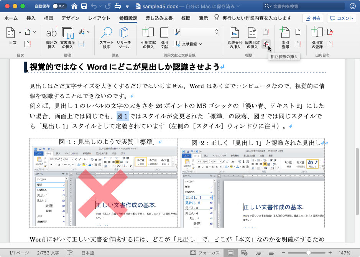
Task: Open the search options dropdown arrow
Action: 271,6
